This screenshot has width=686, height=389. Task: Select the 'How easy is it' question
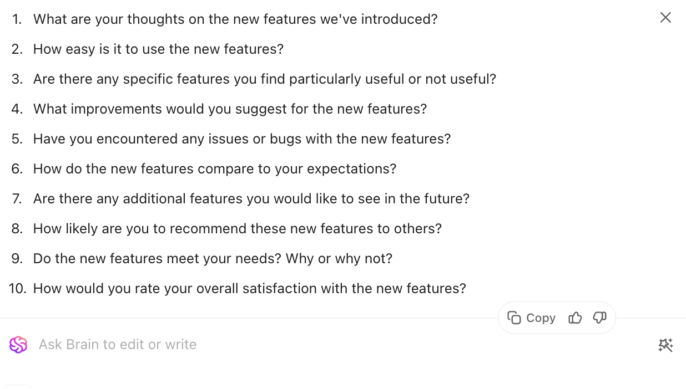[x=158, y=49]
